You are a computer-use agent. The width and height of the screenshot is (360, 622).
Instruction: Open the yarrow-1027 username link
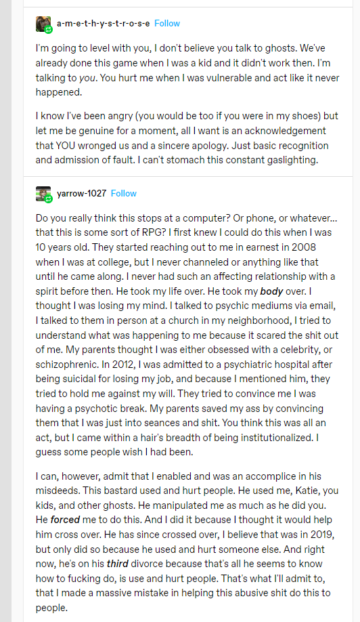pyautogui.click(x=82, y=193)
